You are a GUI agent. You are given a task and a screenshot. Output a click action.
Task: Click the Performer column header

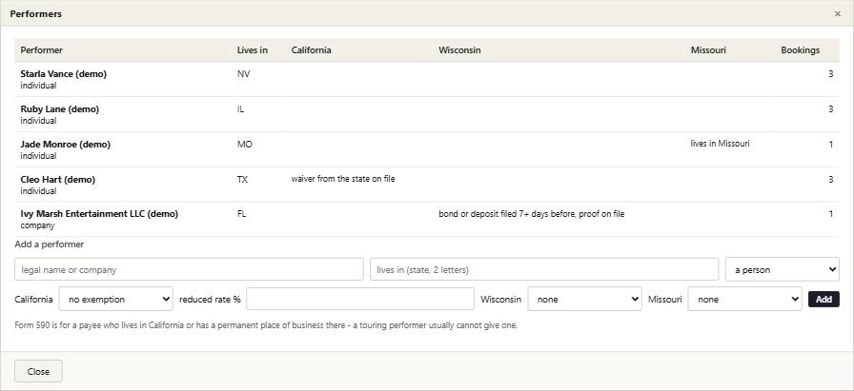41,50
